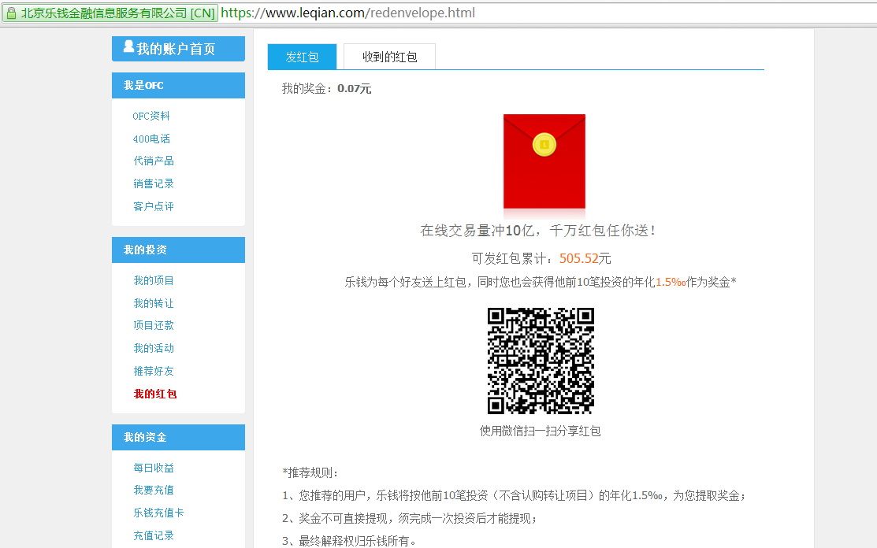Click the URL text in the address bar
The height and width of the screenshot is (548, 877).
(348, 13)
